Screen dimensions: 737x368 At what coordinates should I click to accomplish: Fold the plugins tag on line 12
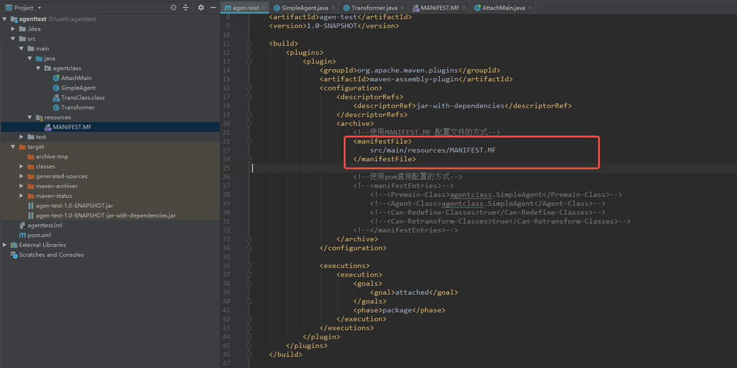pyautogui.click(x=249, y=52)
